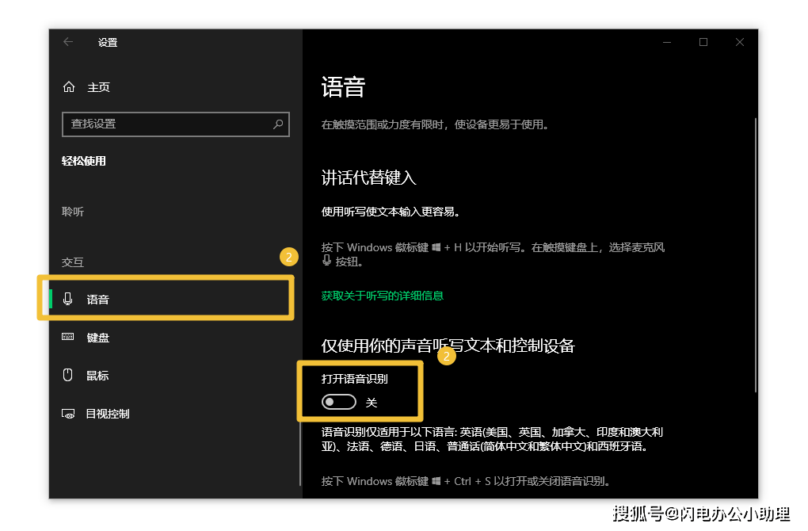
Task: Click the magnifier icon in 查找设置 box
Action: tap(278, 124)
